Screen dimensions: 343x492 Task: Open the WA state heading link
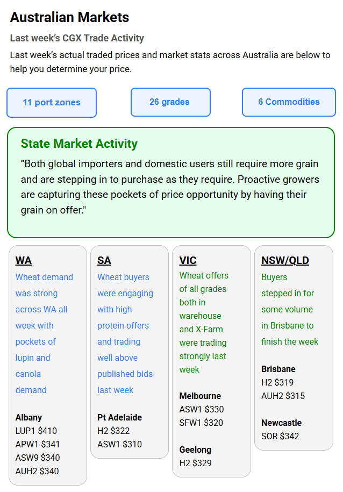(x=24, y=261)
